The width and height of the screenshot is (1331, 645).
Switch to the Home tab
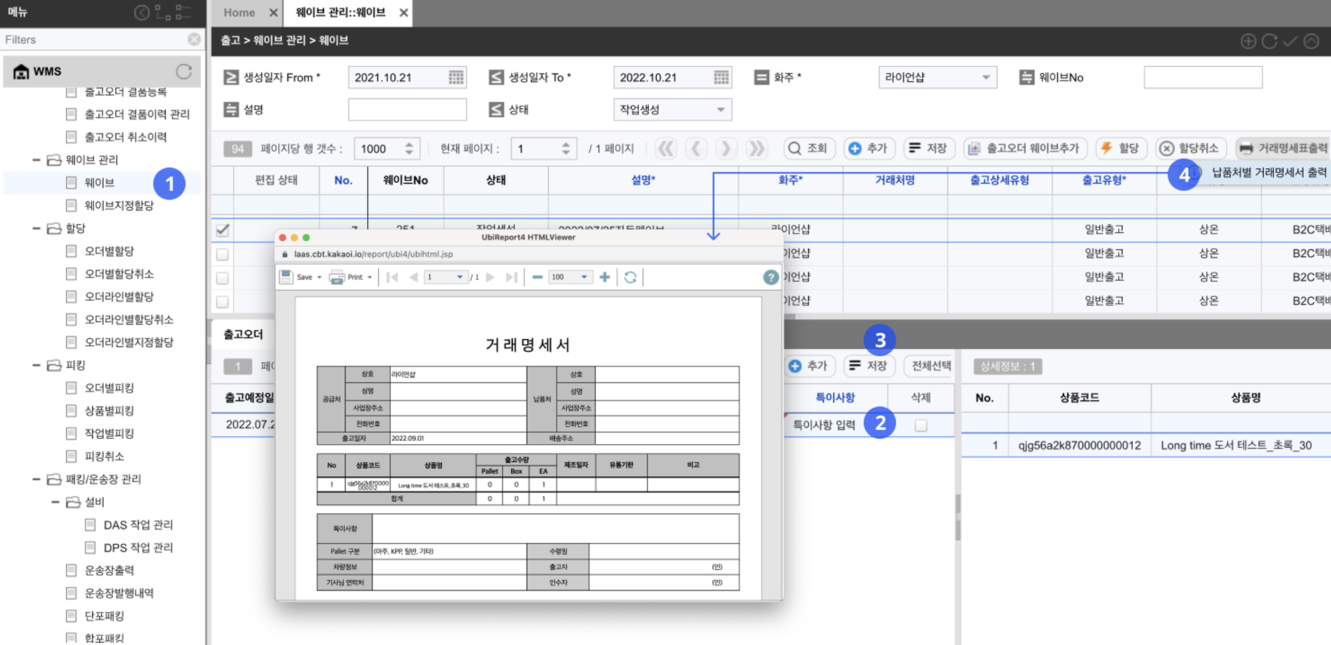click(239, 13)
